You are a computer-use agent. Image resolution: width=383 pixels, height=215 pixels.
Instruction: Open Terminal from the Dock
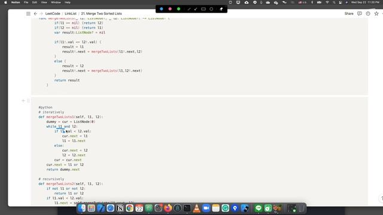click(187, 208)
